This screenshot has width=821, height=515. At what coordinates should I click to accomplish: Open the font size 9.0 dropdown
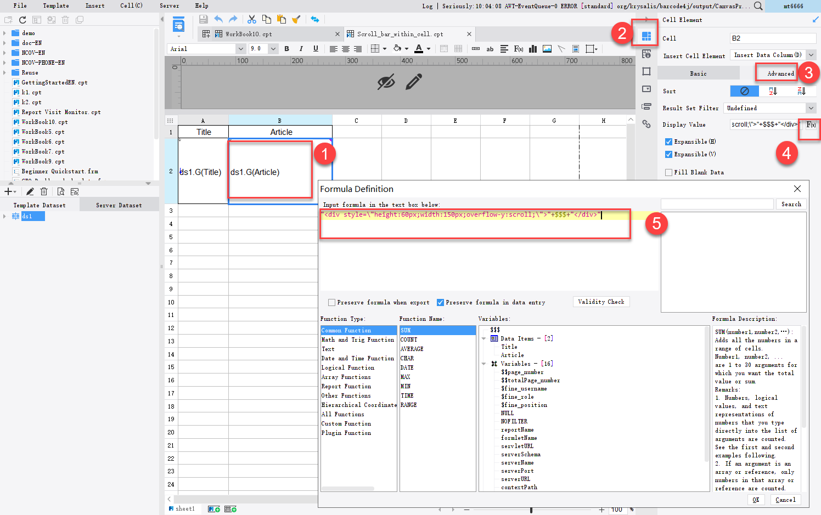click(273, 49)
